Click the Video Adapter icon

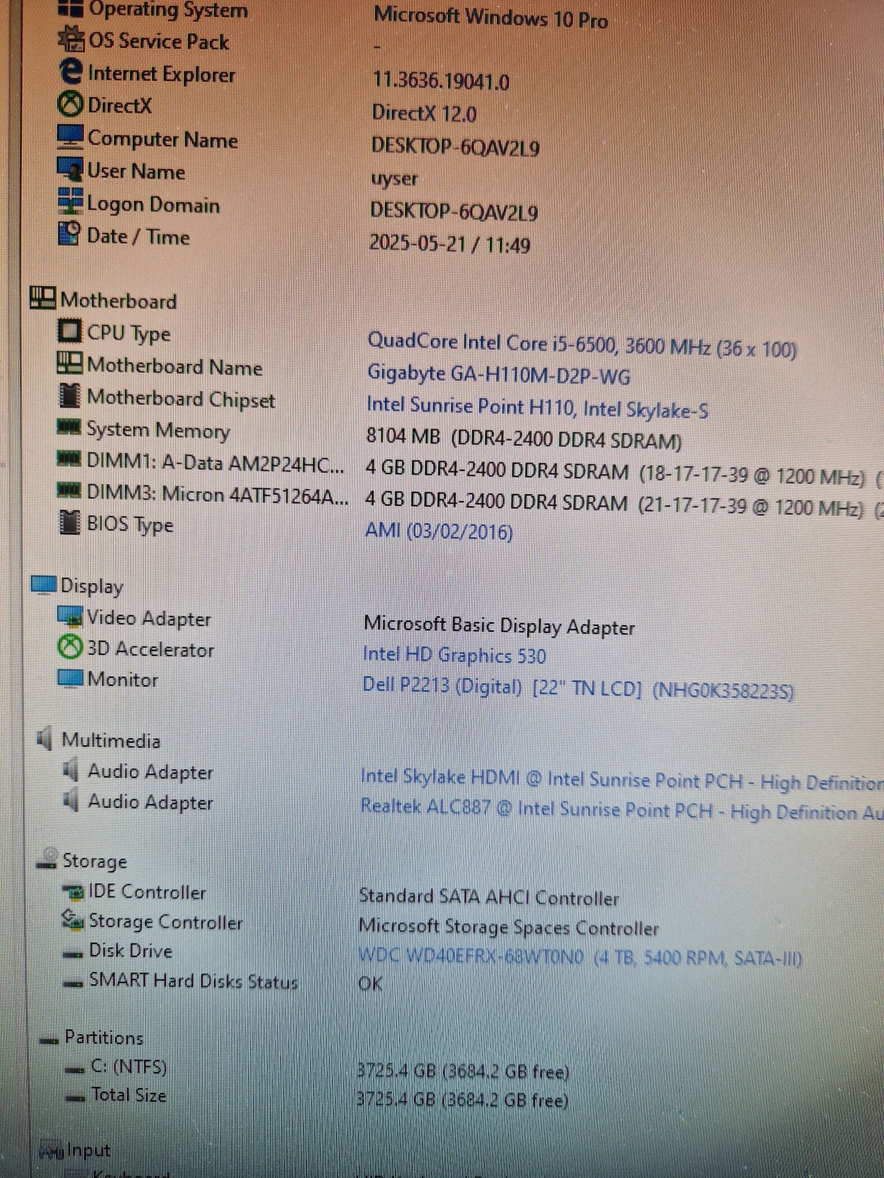pyautogui.click(x=71, y=617)
